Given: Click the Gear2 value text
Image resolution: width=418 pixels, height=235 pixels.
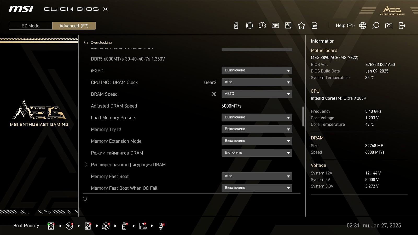Looking at the screenshot, I should [x=210, y=83].
